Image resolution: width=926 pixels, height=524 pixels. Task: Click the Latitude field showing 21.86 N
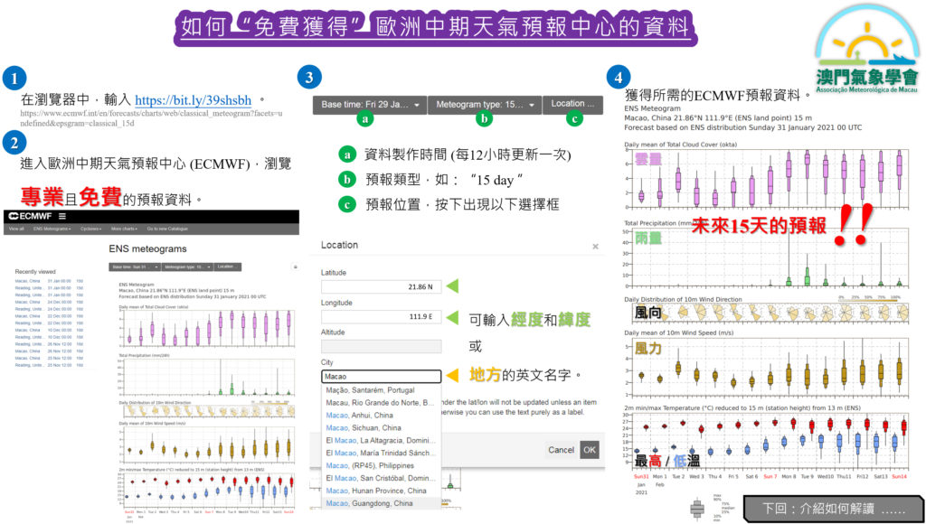[x=381, y=286]
